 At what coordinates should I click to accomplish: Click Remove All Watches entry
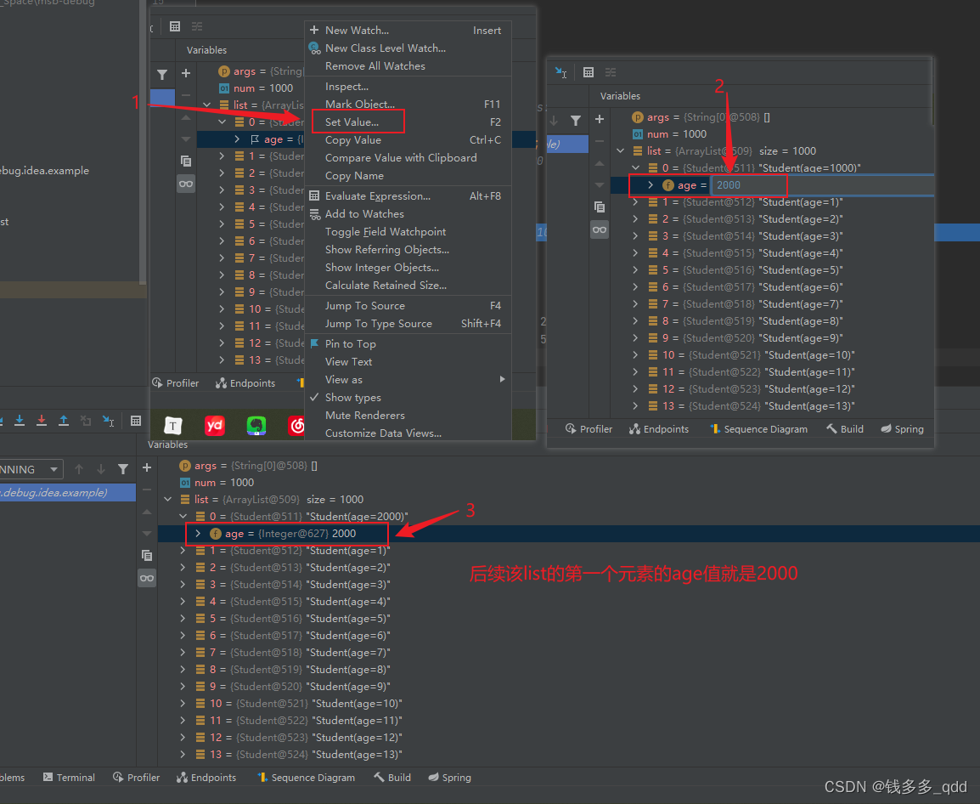pos(375,66)
